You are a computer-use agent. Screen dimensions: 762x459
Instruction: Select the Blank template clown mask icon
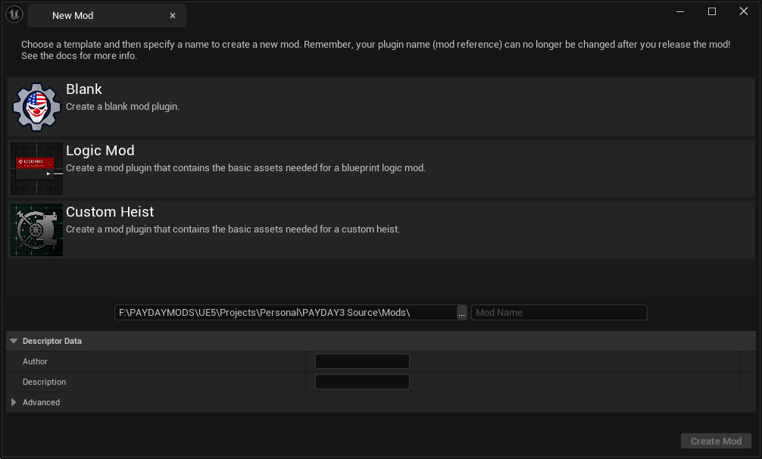tap(36, 107)
